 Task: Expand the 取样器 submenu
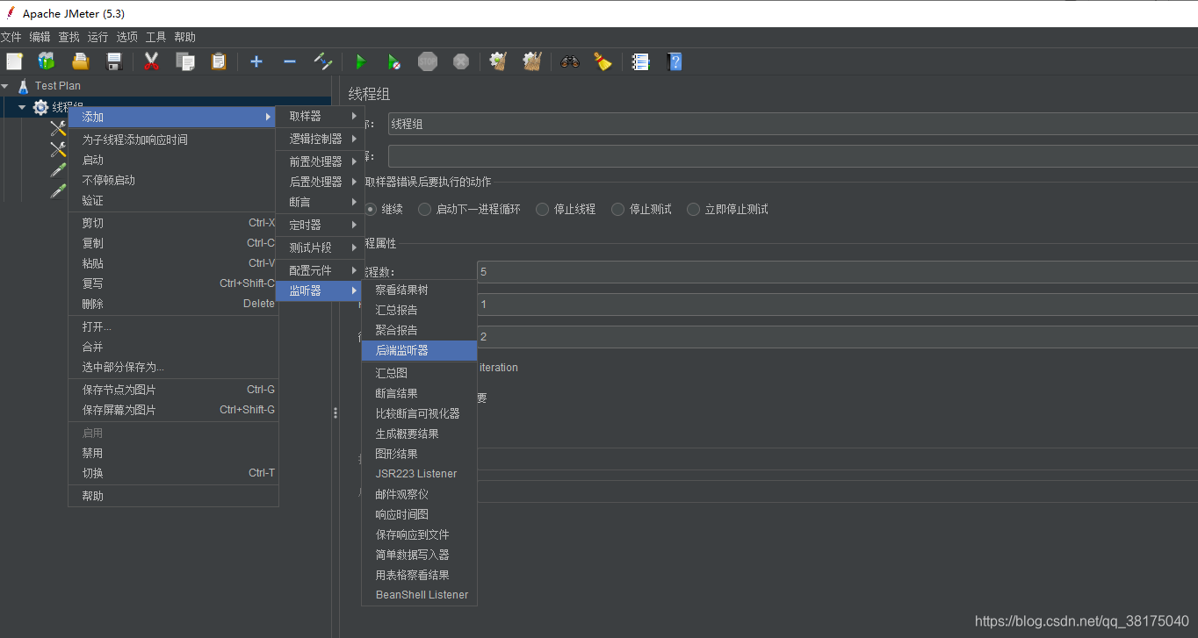coord(321,116)
